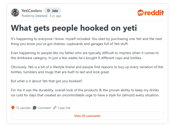Select the Comment label
This screenshot has height=128, width=178.
[44, 108]
